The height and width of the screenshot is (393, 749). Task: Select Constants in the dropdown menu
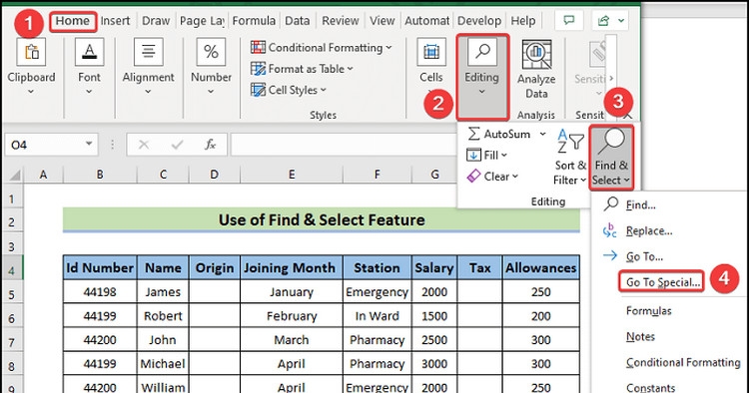tap(650, 388)
